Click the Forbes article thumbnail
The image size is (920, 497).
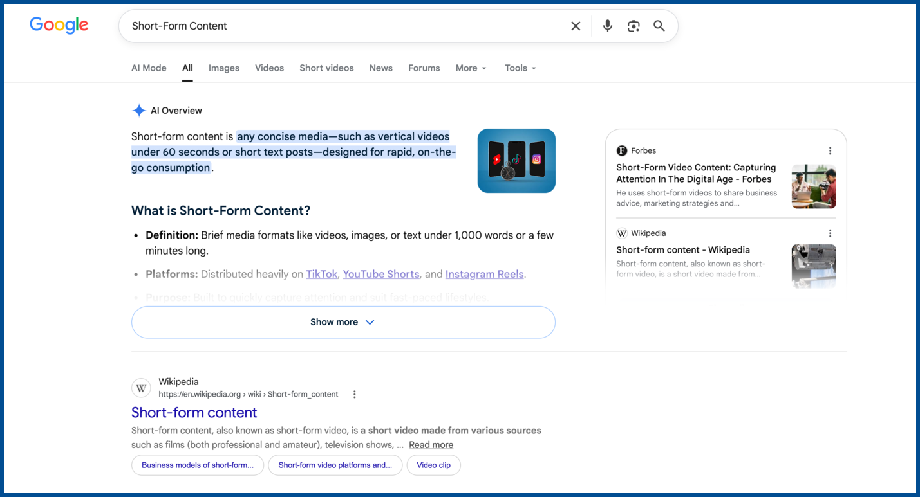pyautogui.click(x=814, y=186)
